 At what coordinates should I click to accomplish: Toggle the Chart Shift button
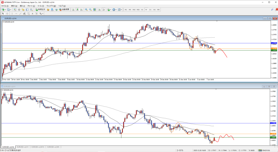pos(103,10)
